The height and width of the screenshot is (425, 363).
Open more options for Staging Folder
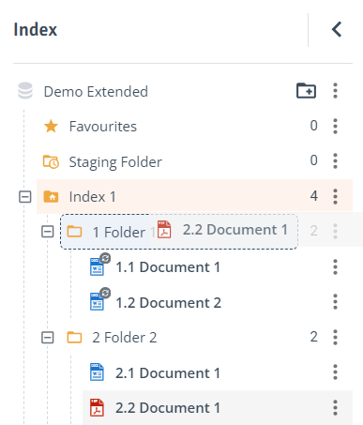coord(335,160)
